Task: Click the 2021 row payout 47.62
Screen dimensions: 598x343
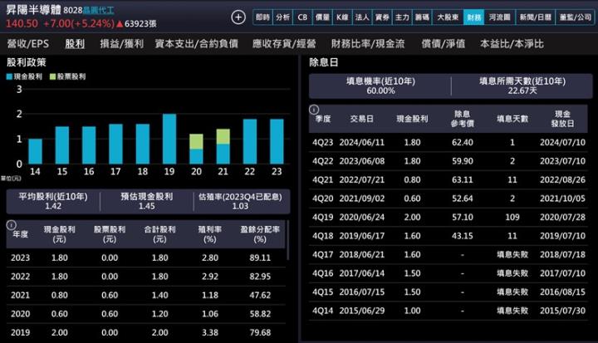Action: [x=260, y=296]
